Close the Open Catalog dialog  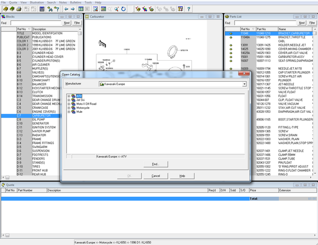click(244, 73)
